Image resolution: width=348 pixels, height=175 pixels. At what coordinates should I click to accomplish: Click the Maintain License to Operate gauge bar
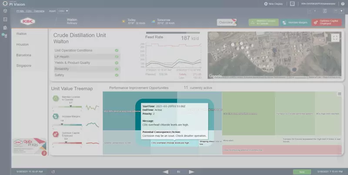67,107
